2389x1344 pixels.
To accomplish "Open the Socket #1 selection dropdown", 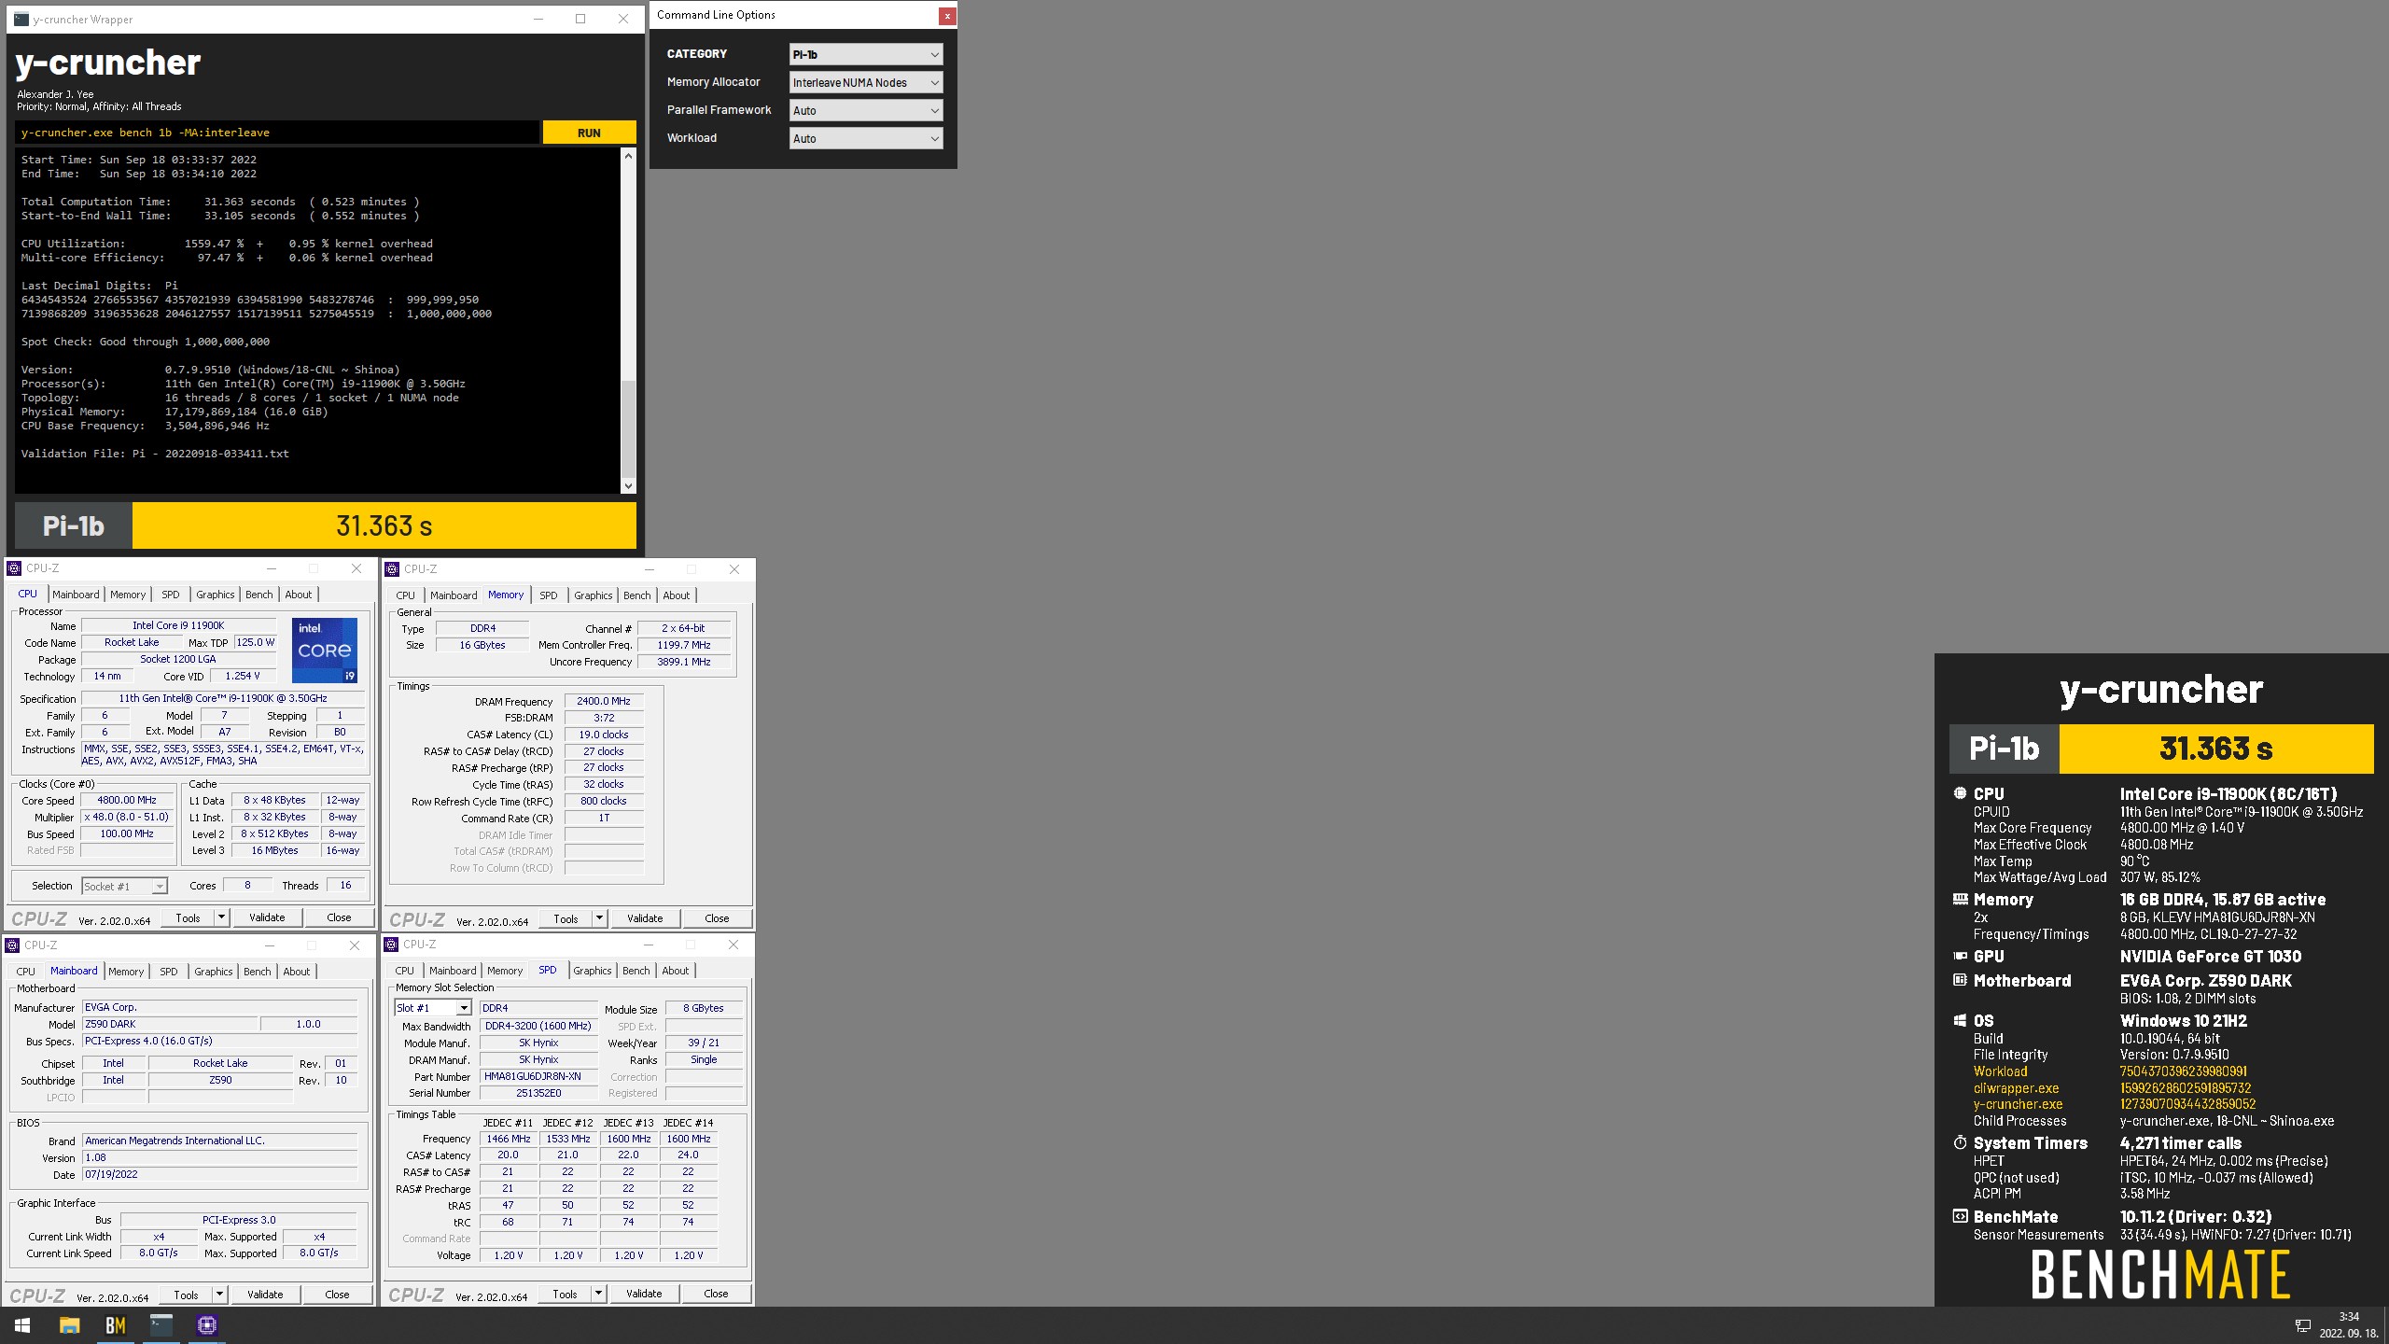I will (x=124, y=886).
